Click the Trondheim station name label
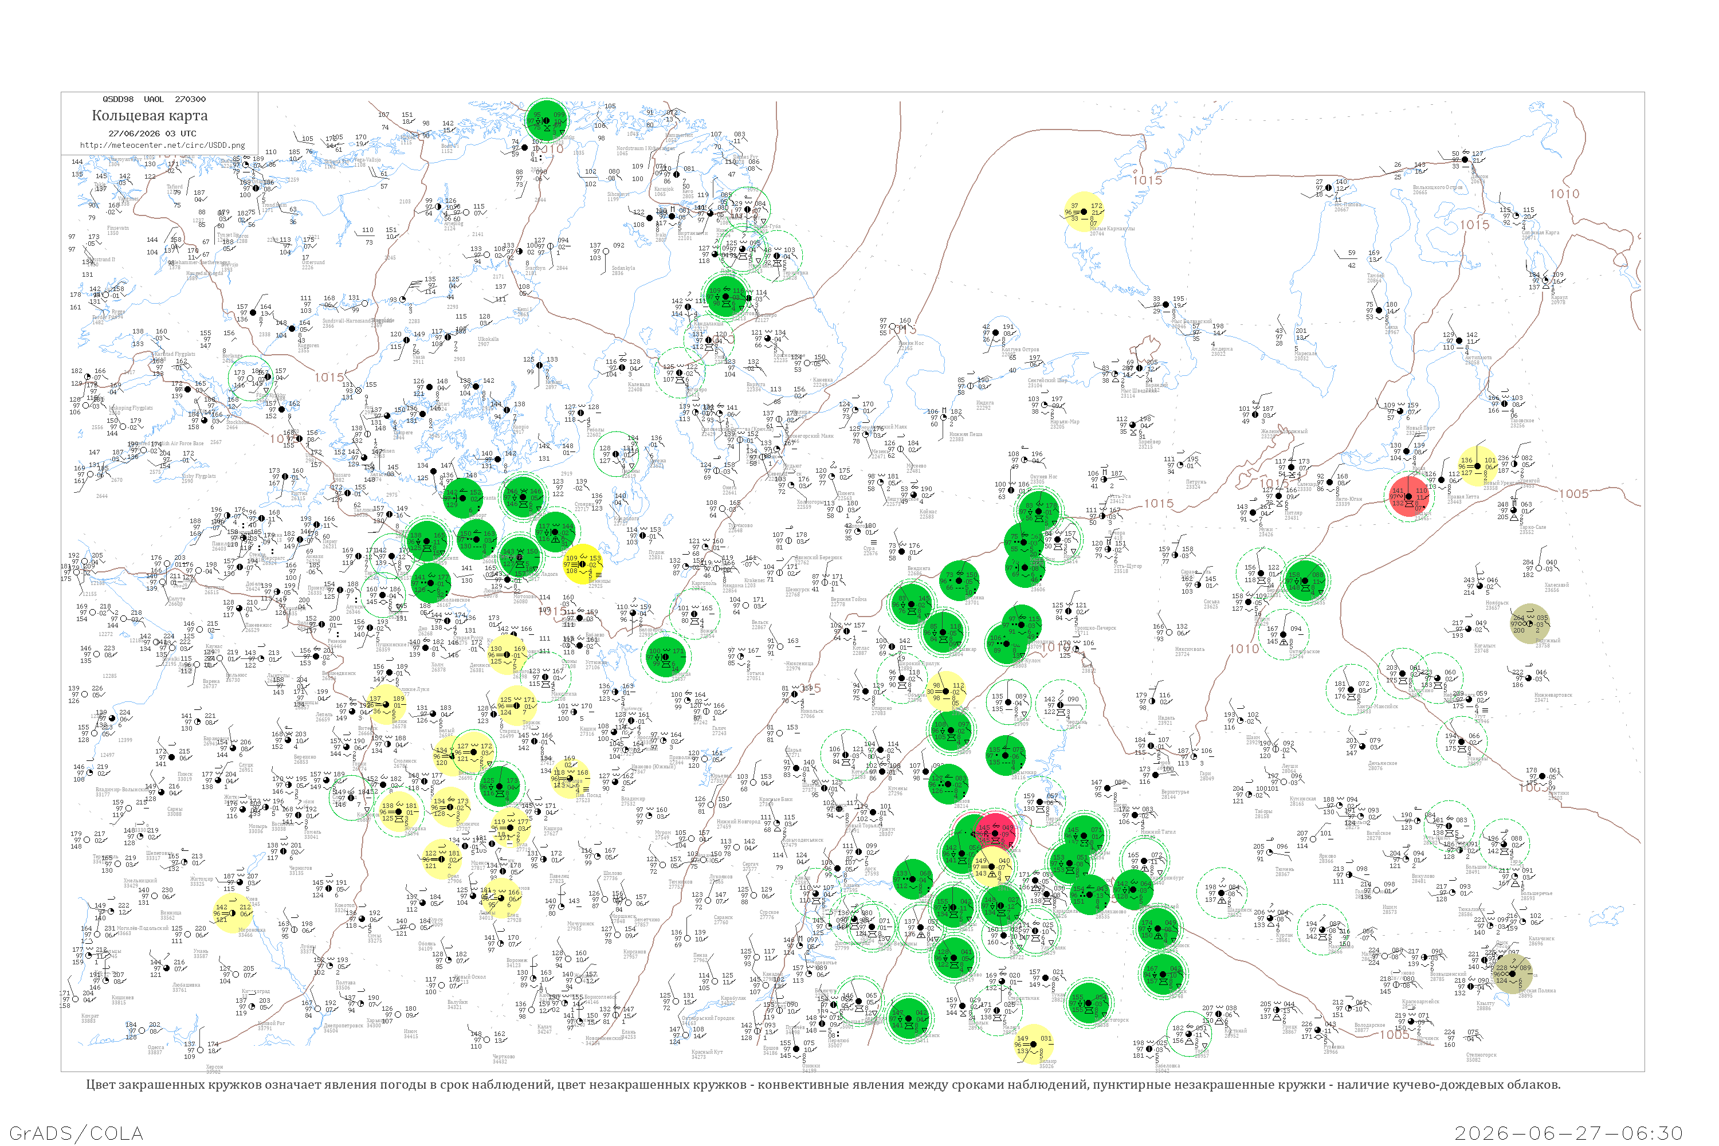Viewport: 1719px width, 1146px height. coord(275,205)
